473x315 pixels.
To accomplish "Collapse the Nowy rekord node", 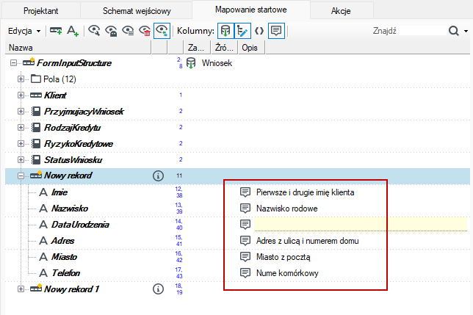I will click(x=21, y=175).
